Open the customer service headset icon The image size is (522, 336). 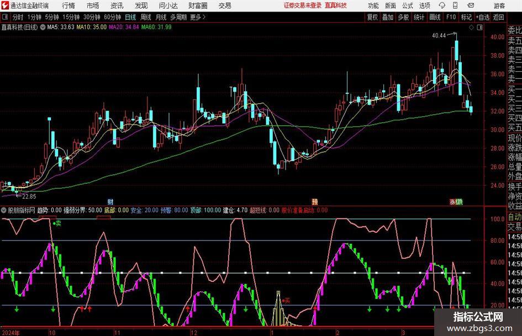click(x=442, y=6)
